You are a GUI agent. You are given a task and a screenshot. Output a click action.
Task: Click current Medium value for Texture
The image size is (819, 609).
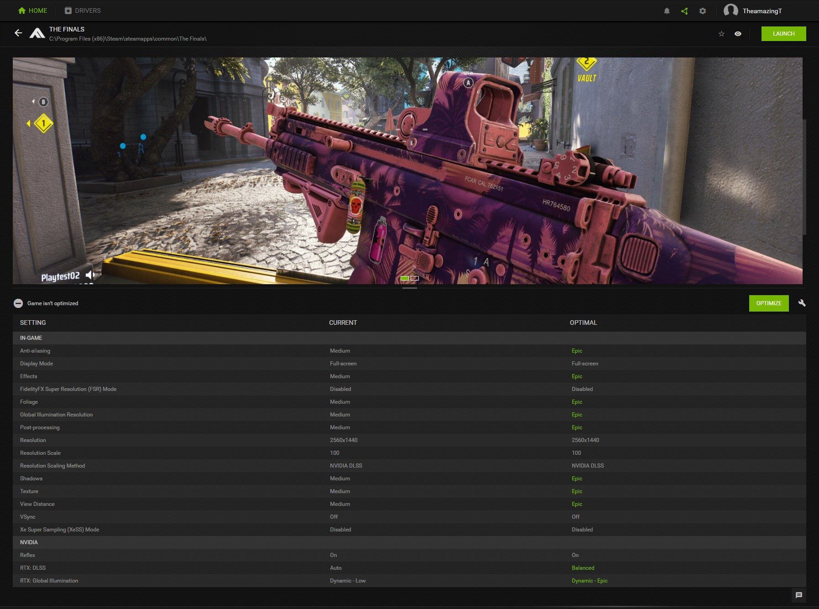(x=340, y=491)
